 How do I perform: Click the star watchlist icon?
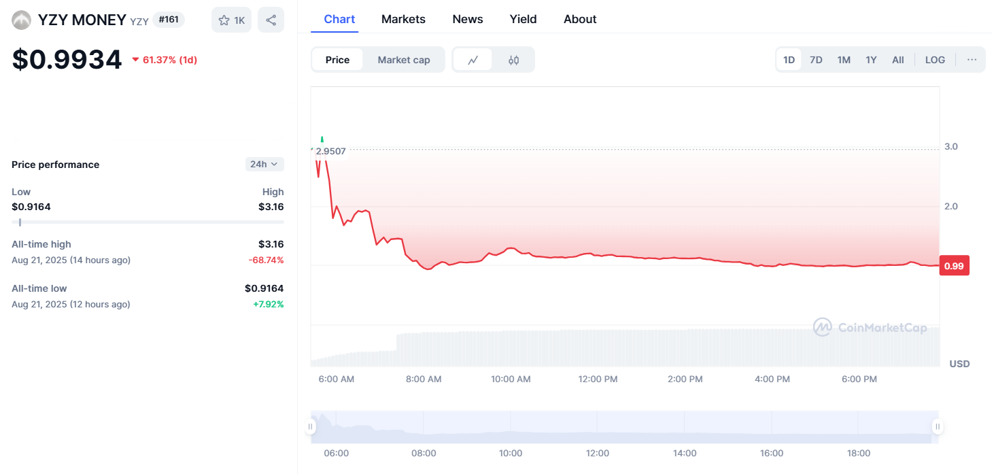click(224, 20)
